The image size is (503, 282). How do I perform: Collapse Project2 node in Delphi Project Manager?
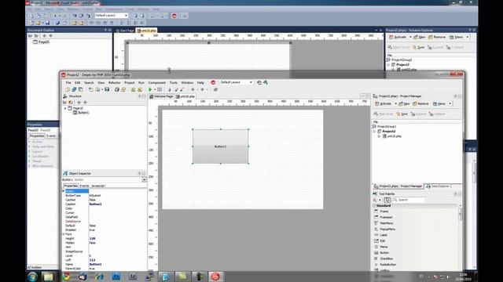[x=374, y=132]
